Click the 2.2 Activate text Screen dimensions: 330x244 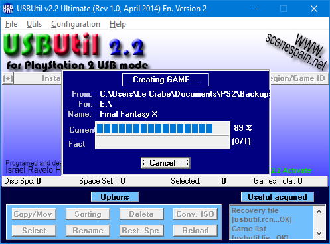tap(291, 170)
